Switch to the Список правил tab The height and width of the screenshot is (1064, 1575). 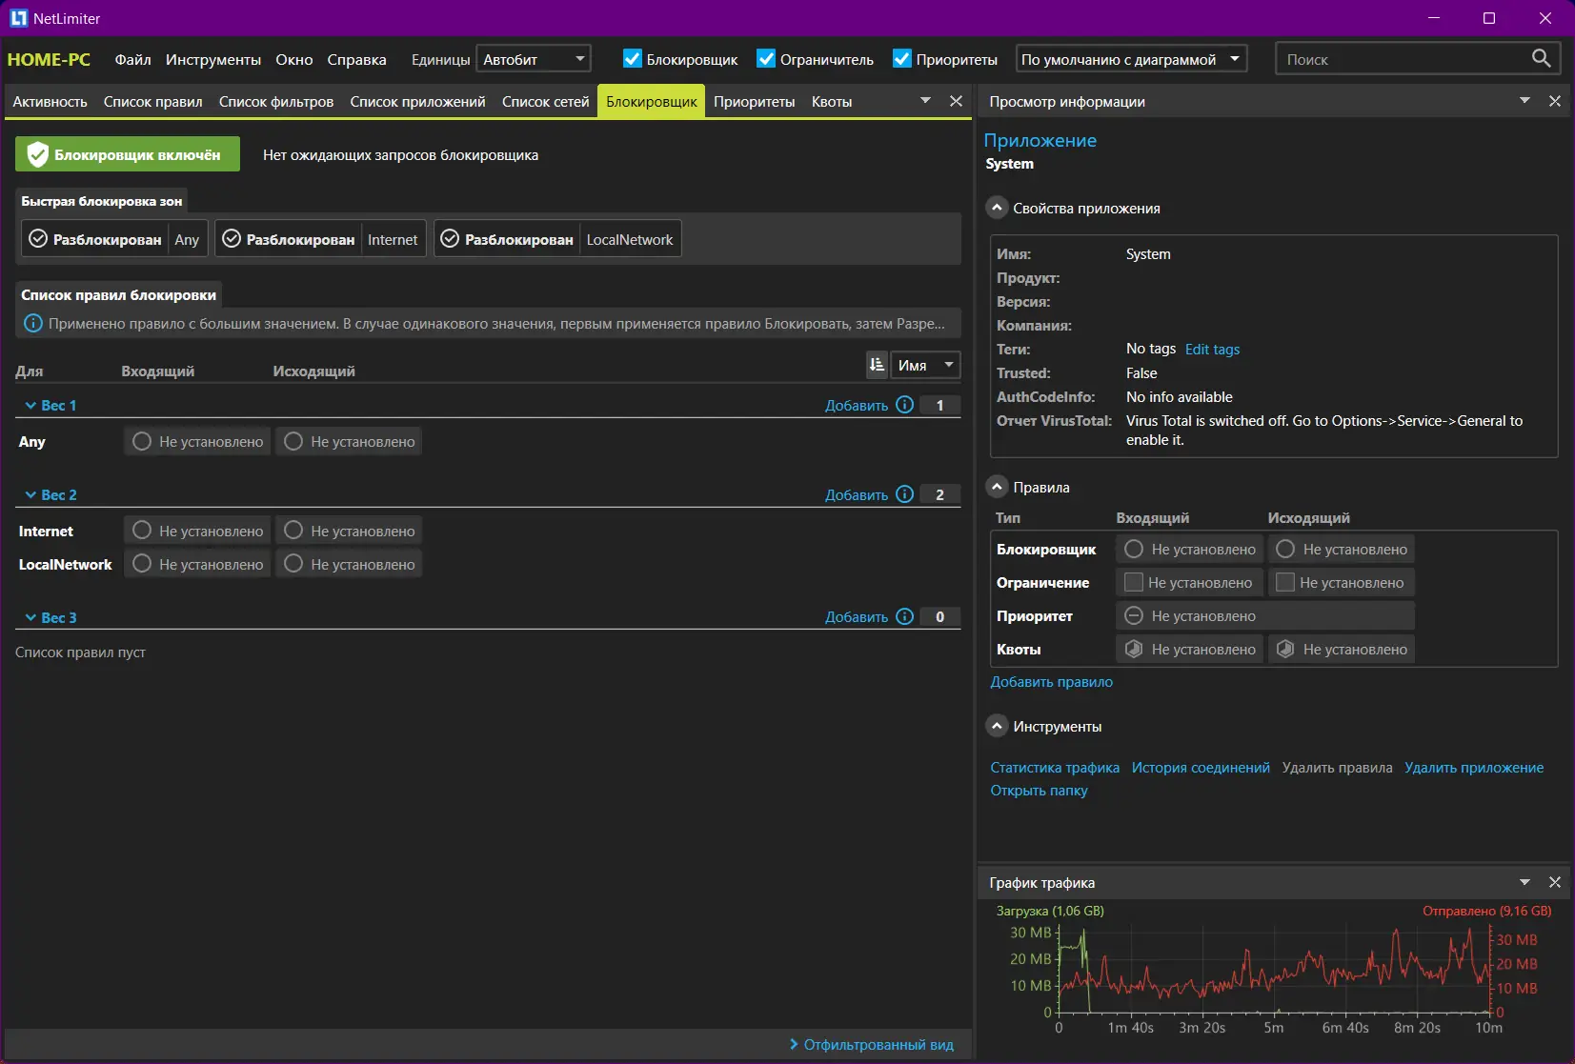[x=152, y=101]
